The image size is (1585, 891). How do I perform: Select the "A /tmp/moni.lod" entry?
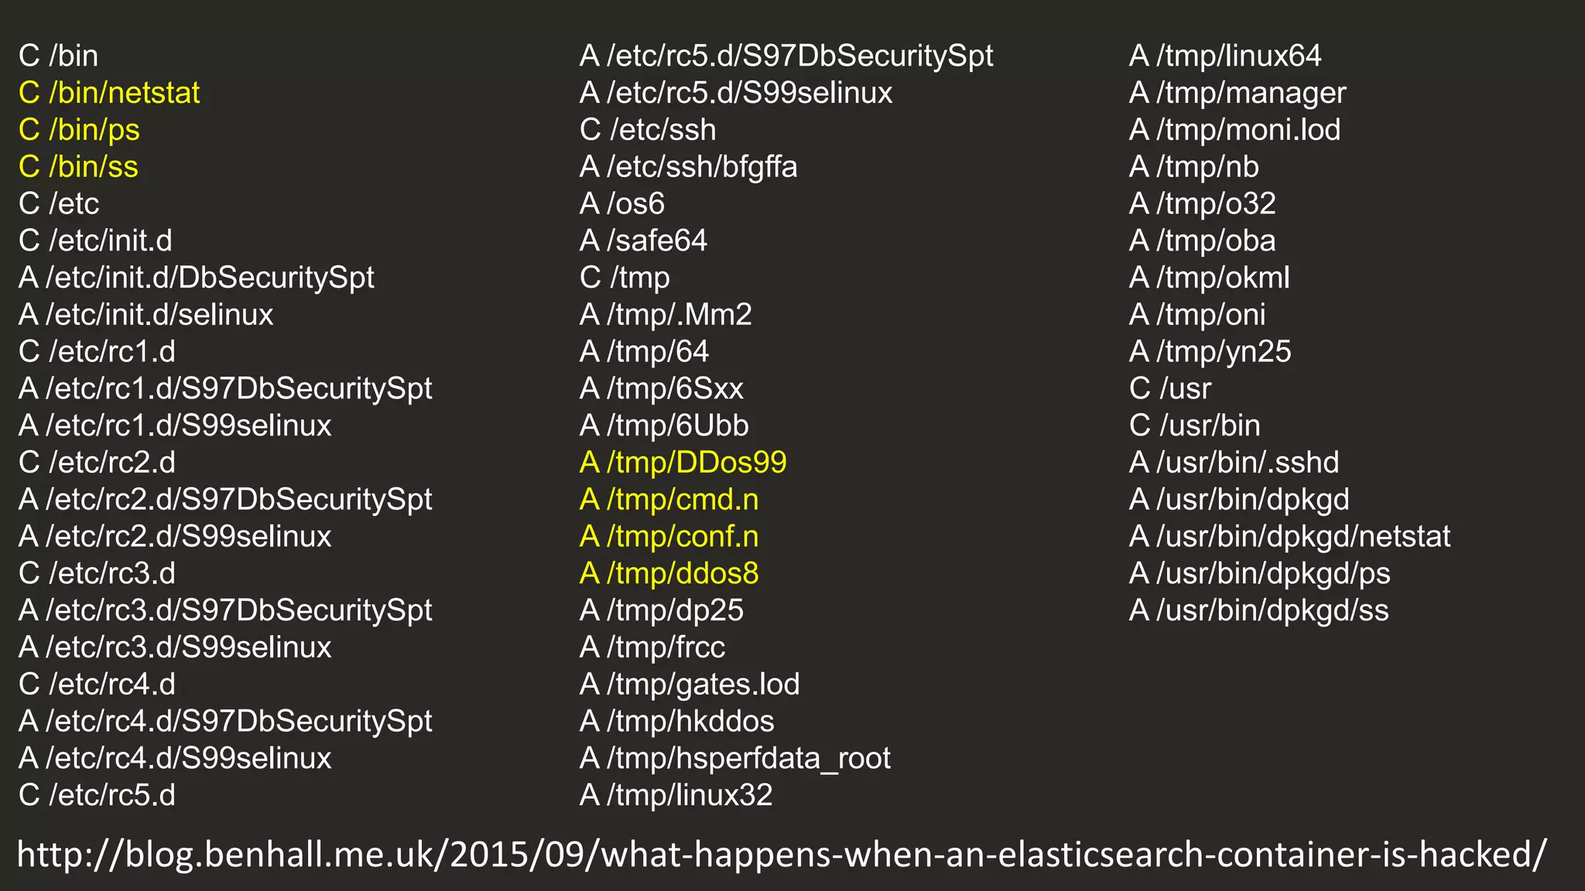(1234, 130)
